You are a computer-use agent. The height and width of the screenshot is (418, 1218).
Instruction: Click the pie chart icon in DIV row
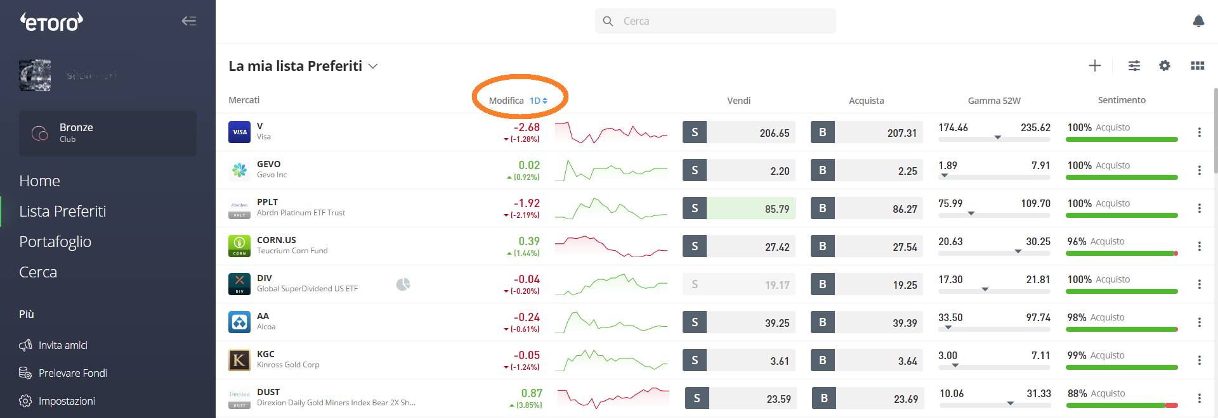point(403,284)
